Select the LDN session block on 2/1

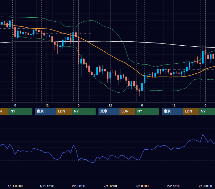pos(127,111)
